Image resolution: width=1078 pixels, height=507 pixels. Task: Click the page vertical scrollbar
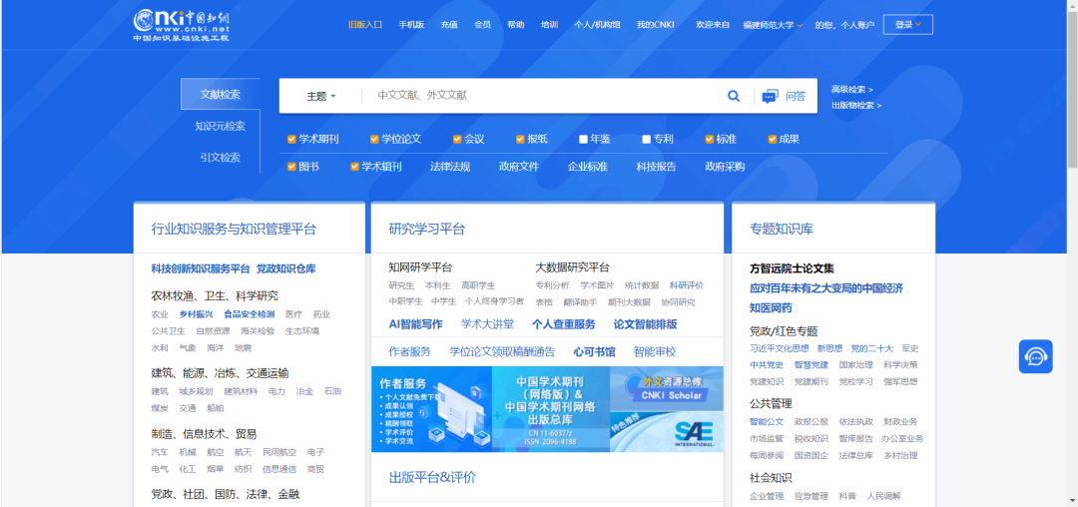pyautogui.click(x=1072, y=89)
